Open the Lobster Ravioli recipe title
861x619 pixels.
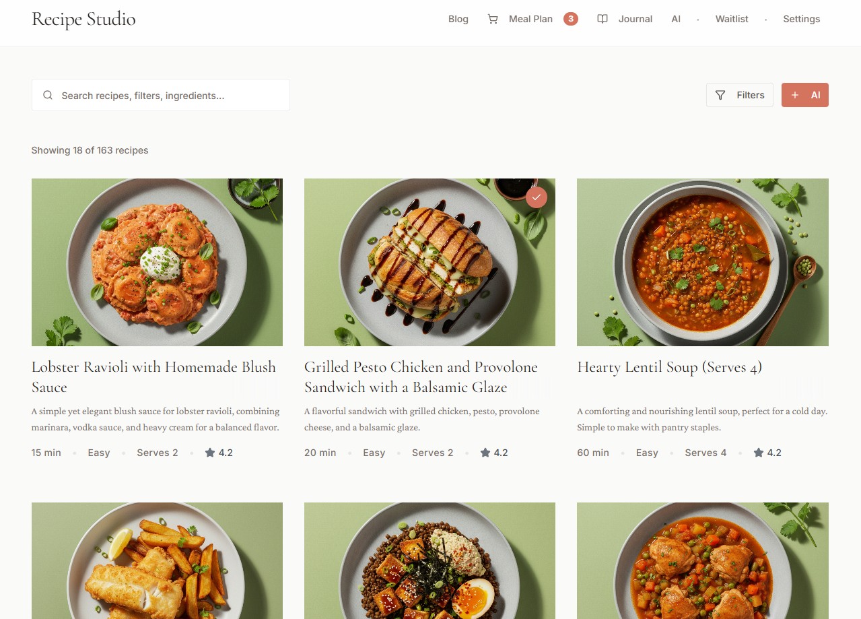[x=153, y=377]
